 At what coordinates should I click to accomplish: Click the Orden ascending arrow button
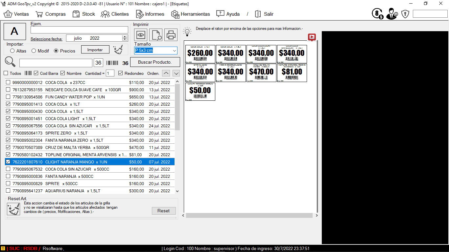click(x=167, y=73)
